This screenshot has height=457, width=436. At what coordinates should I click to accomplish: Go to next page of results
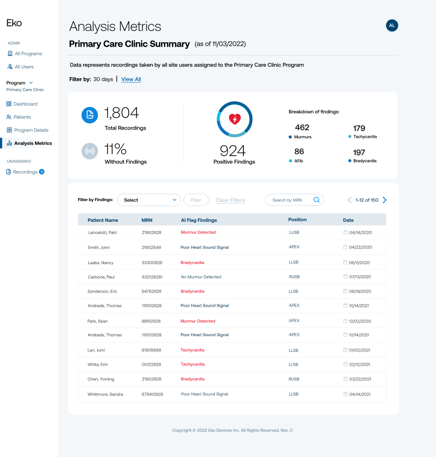point(384,200)
